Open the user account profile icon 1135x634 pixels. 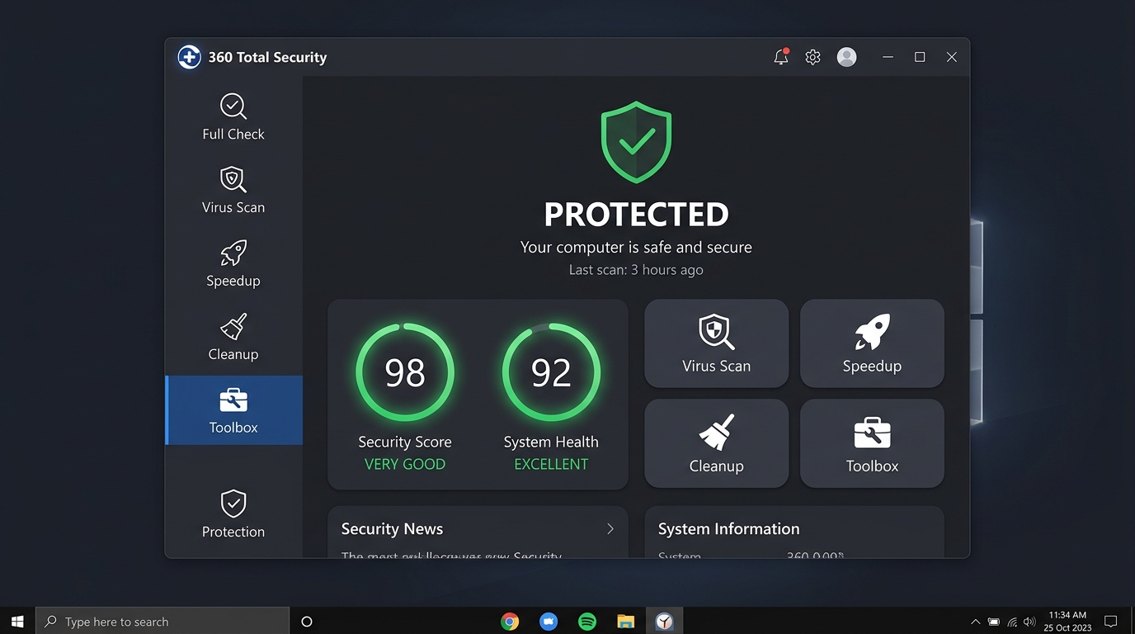[846, 57]
